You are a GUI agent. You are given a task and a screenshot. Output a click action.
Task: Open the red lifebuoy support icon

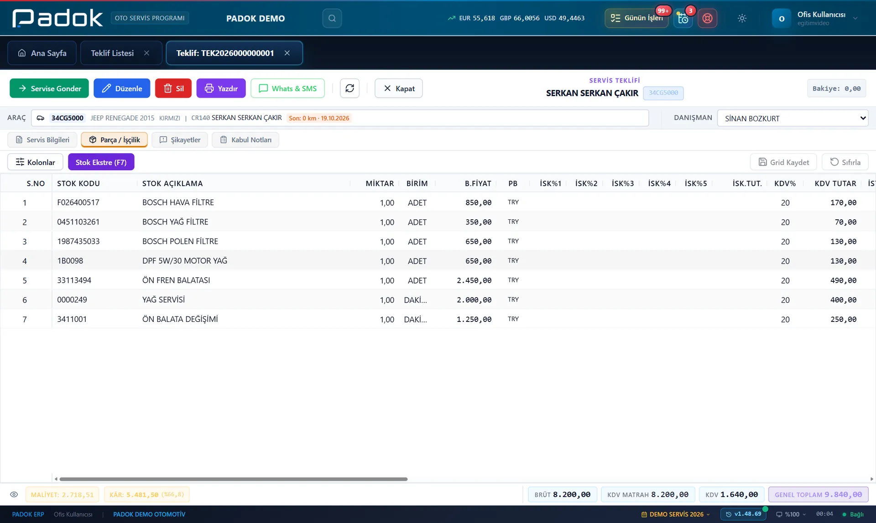(x=707, y=18)
